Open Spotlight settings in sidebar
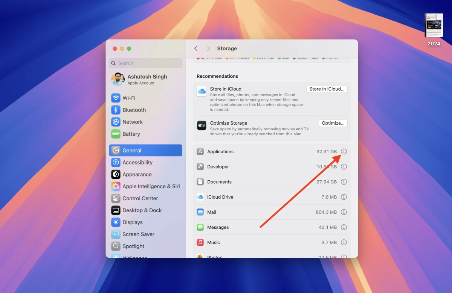 pos(146,246)
